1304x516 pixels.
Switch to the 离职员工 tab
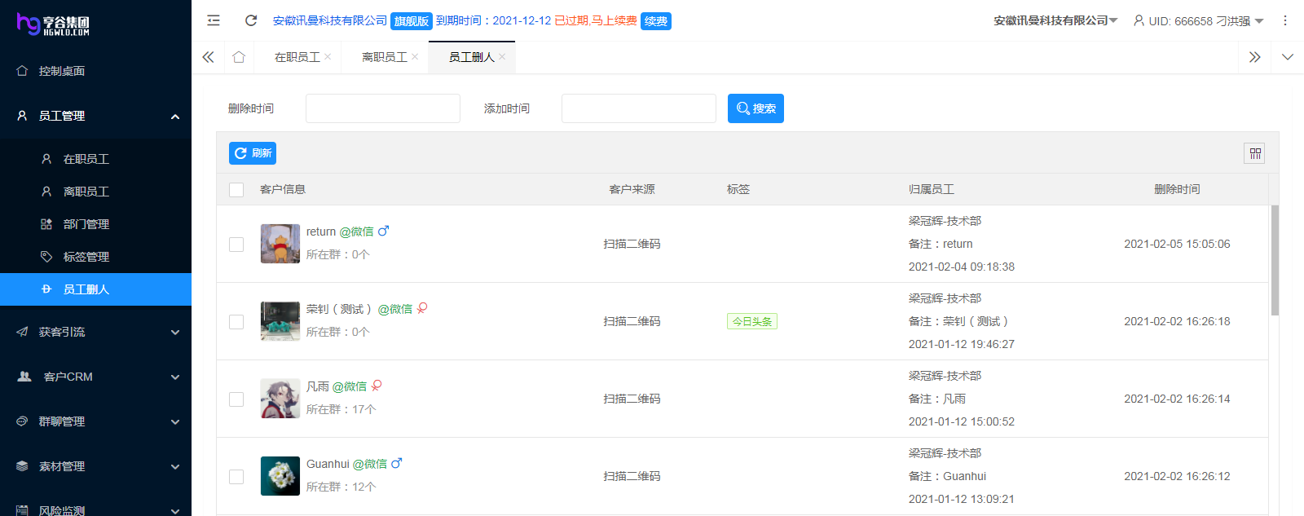(x=384, y=57)
